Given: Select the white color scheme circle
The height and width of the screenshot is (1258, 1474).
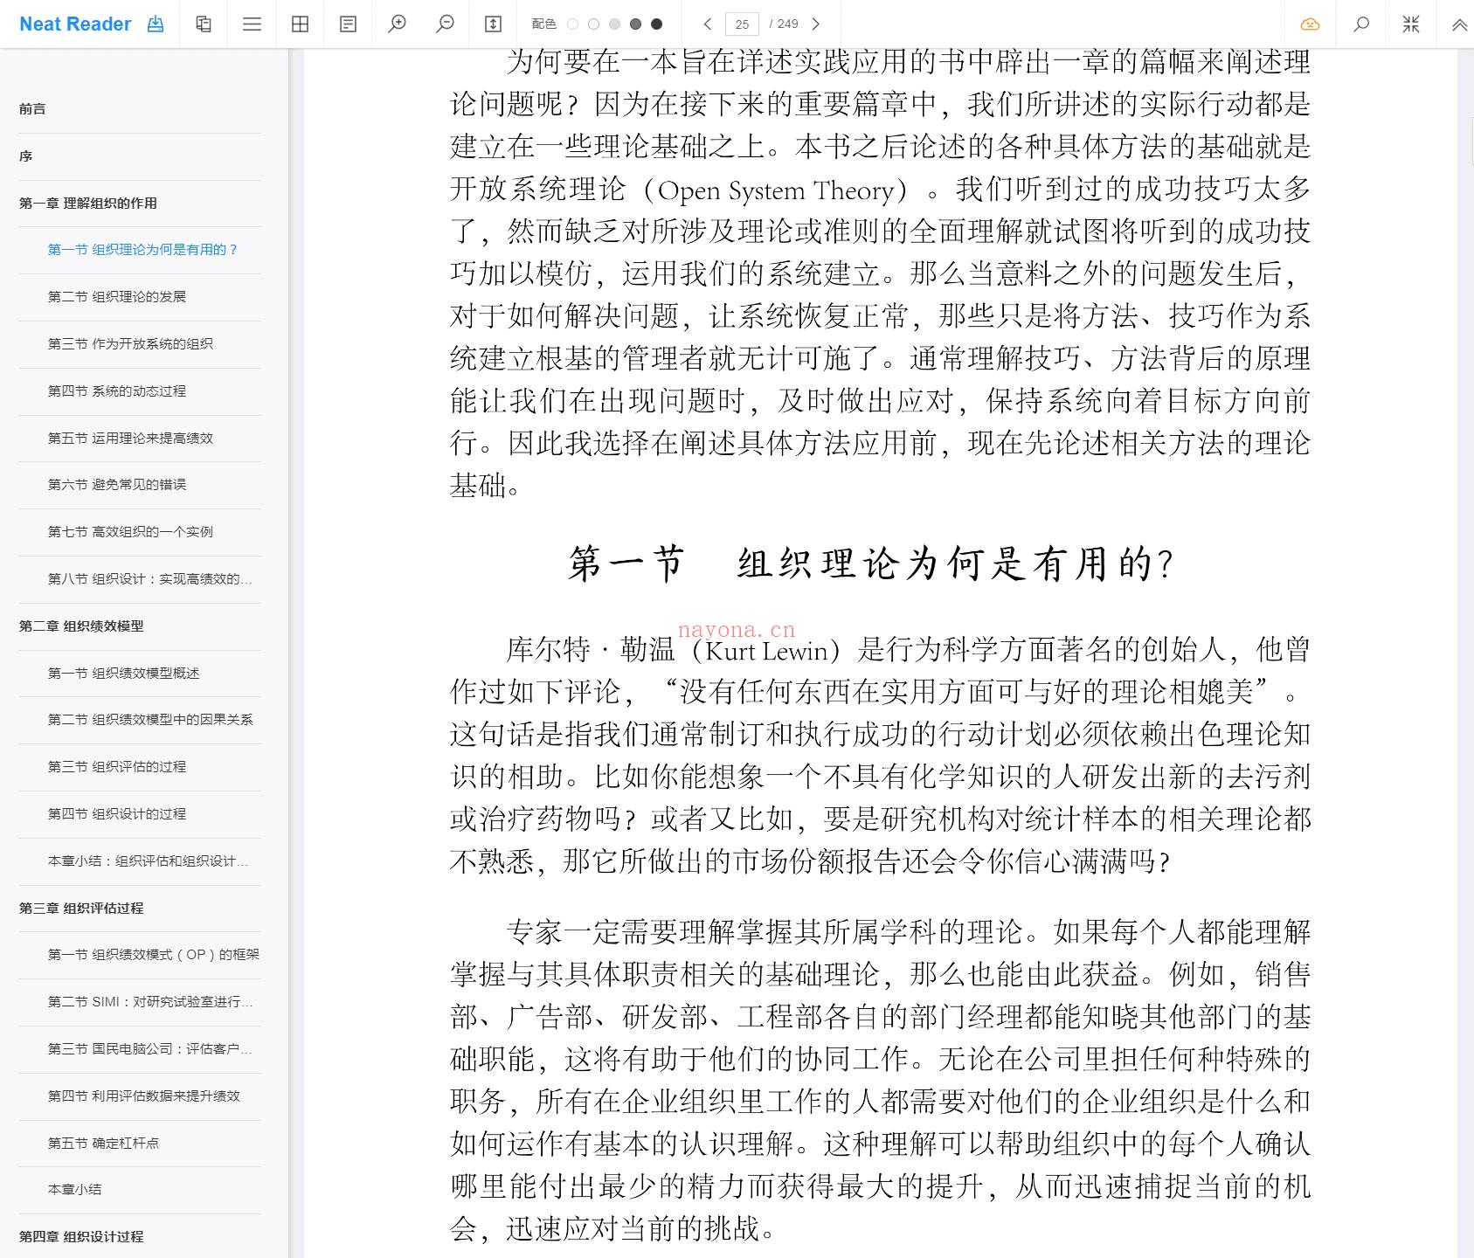Looking at the screenshot, I should pos(572,24).
